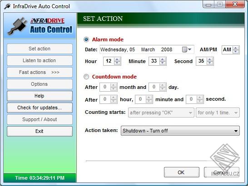
Task: Decrease the Minute value with down arrow
Action: click(163, 63)
